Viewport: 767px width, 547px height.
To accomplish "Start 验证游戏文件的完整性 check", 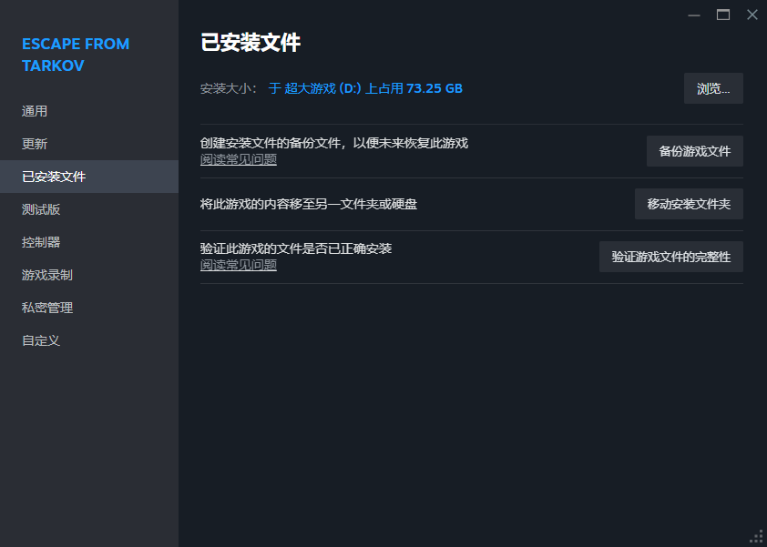I will point(670,257).
